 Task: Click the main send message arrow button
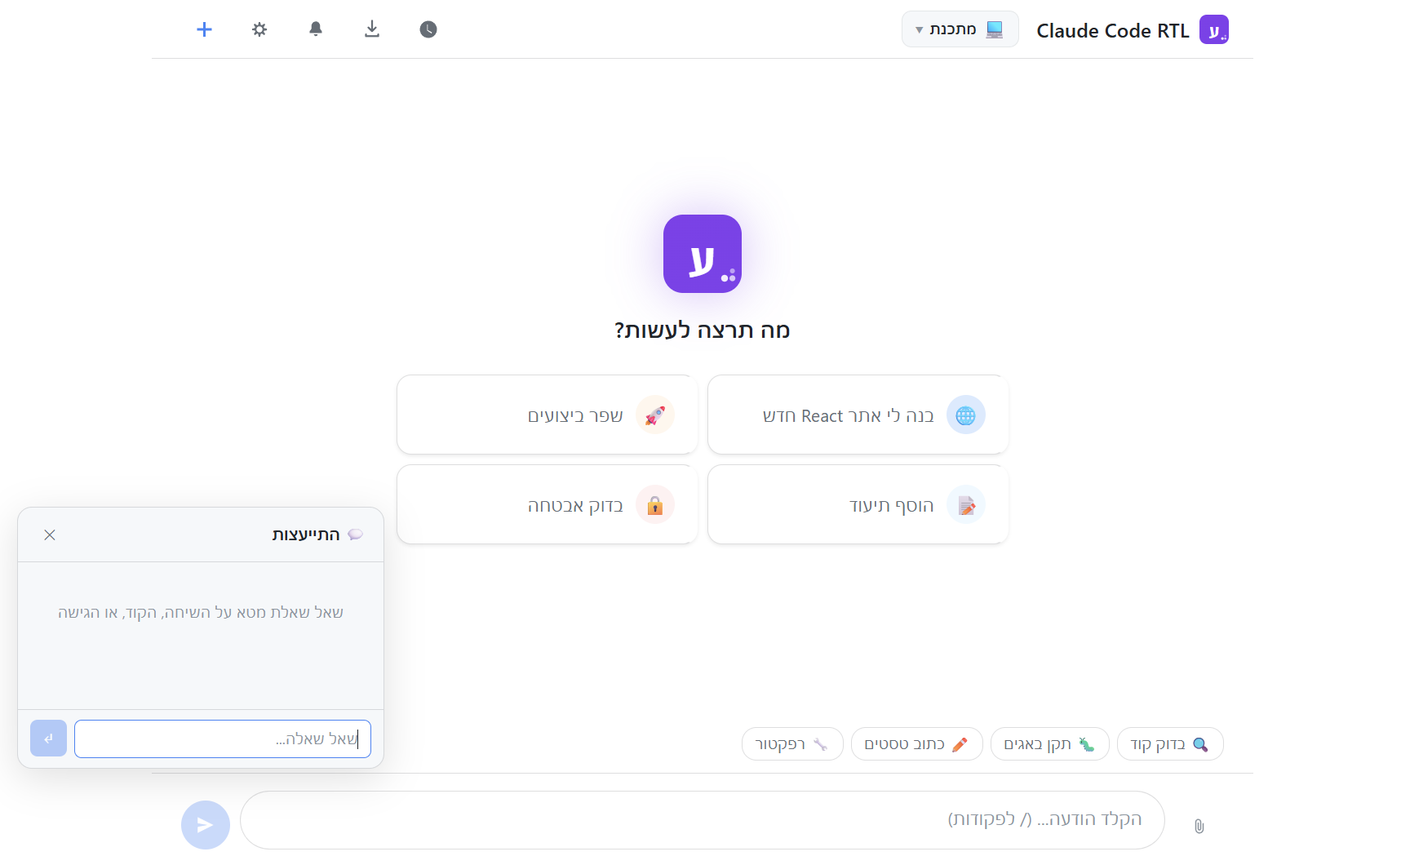click(206, 825)
